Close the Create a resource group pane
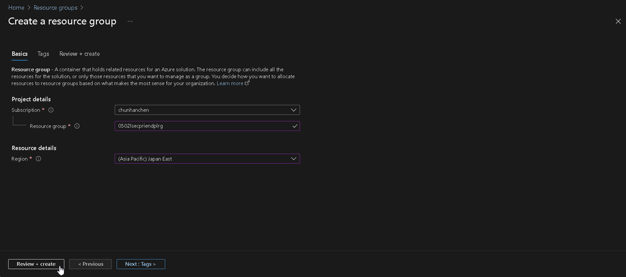Screen dimensions: 626x277 618,21
